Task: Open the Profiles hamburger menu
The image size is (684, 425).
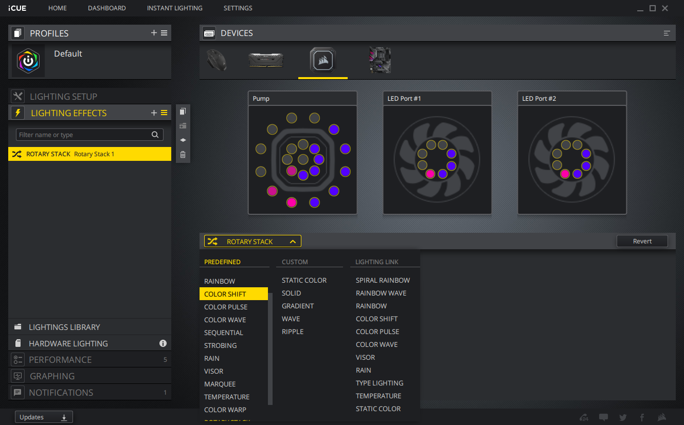Action: point(164,33)
